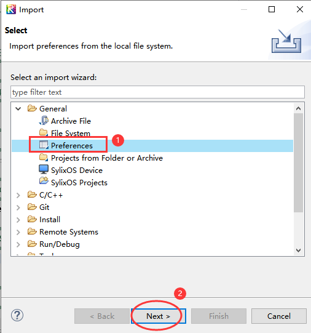311x333 pixels.
Task: Click the type filter text field
Action: pyautogui.click(x=157, y=92)
